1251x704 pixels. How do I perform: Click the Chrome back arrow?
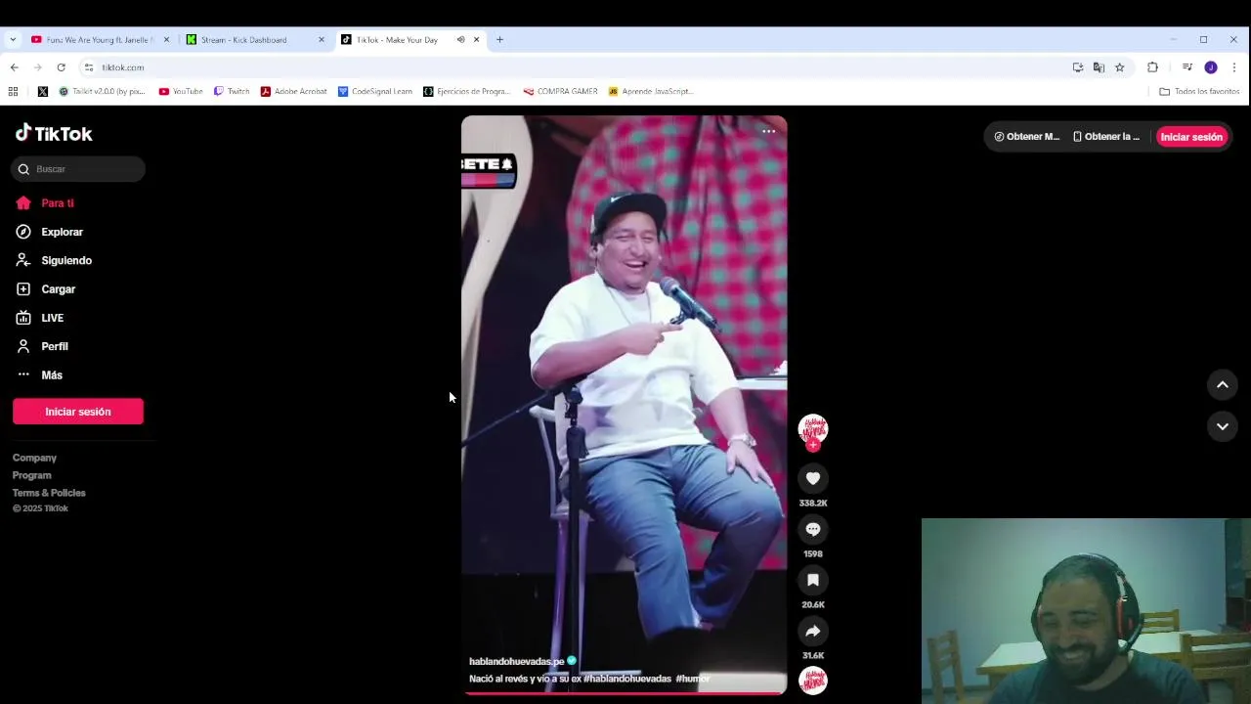click(x=14, y=67)
